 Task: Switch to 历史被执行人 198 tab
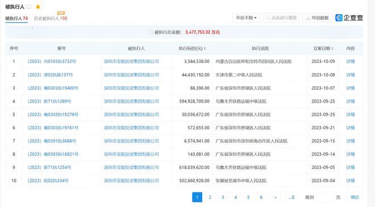click(51, 18)
